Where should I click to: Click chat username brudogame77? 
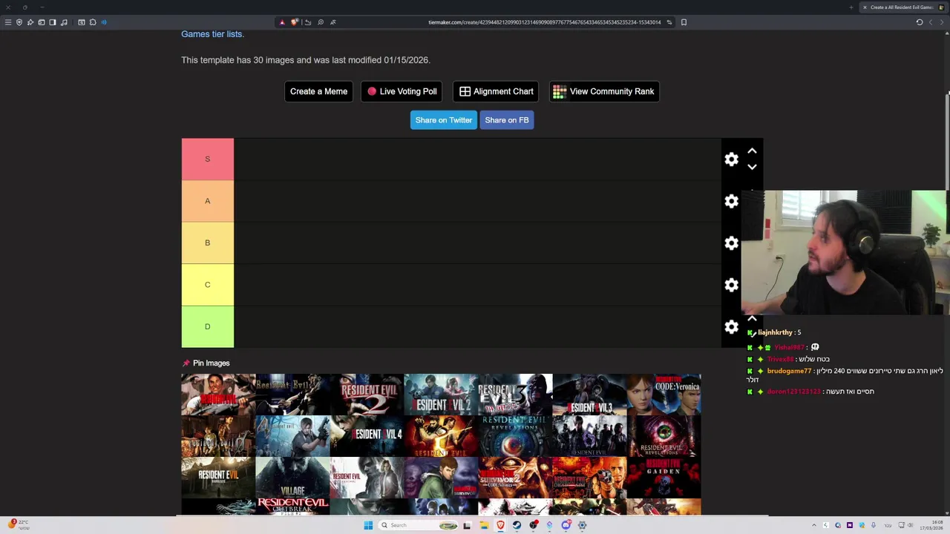789,371
